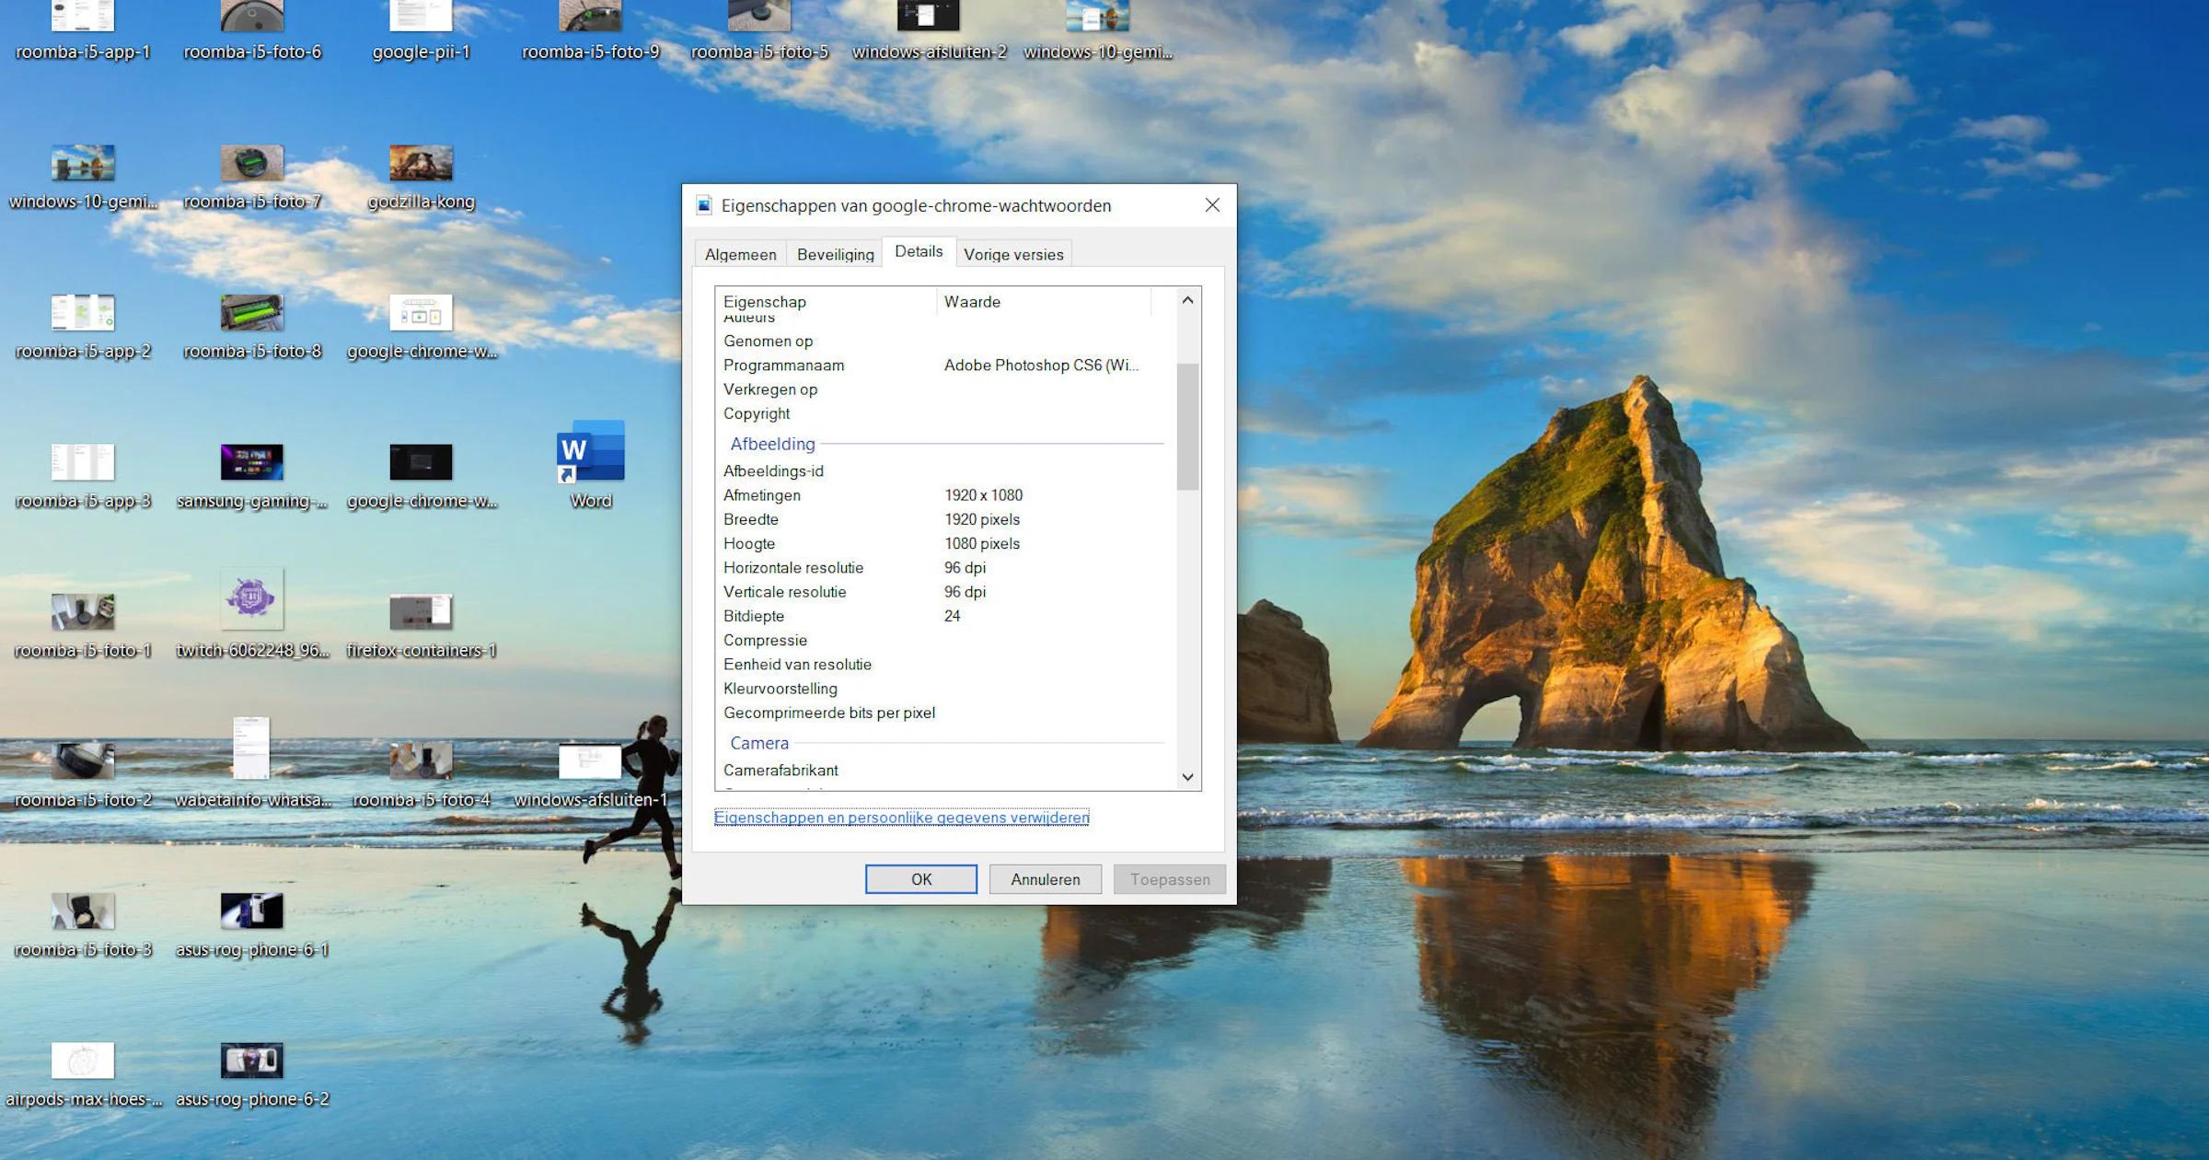This screenshot has height=1160, width=2209.
Task: Select the roomba-i5-foto-6 desktop icon
Action: pos(252,32)
